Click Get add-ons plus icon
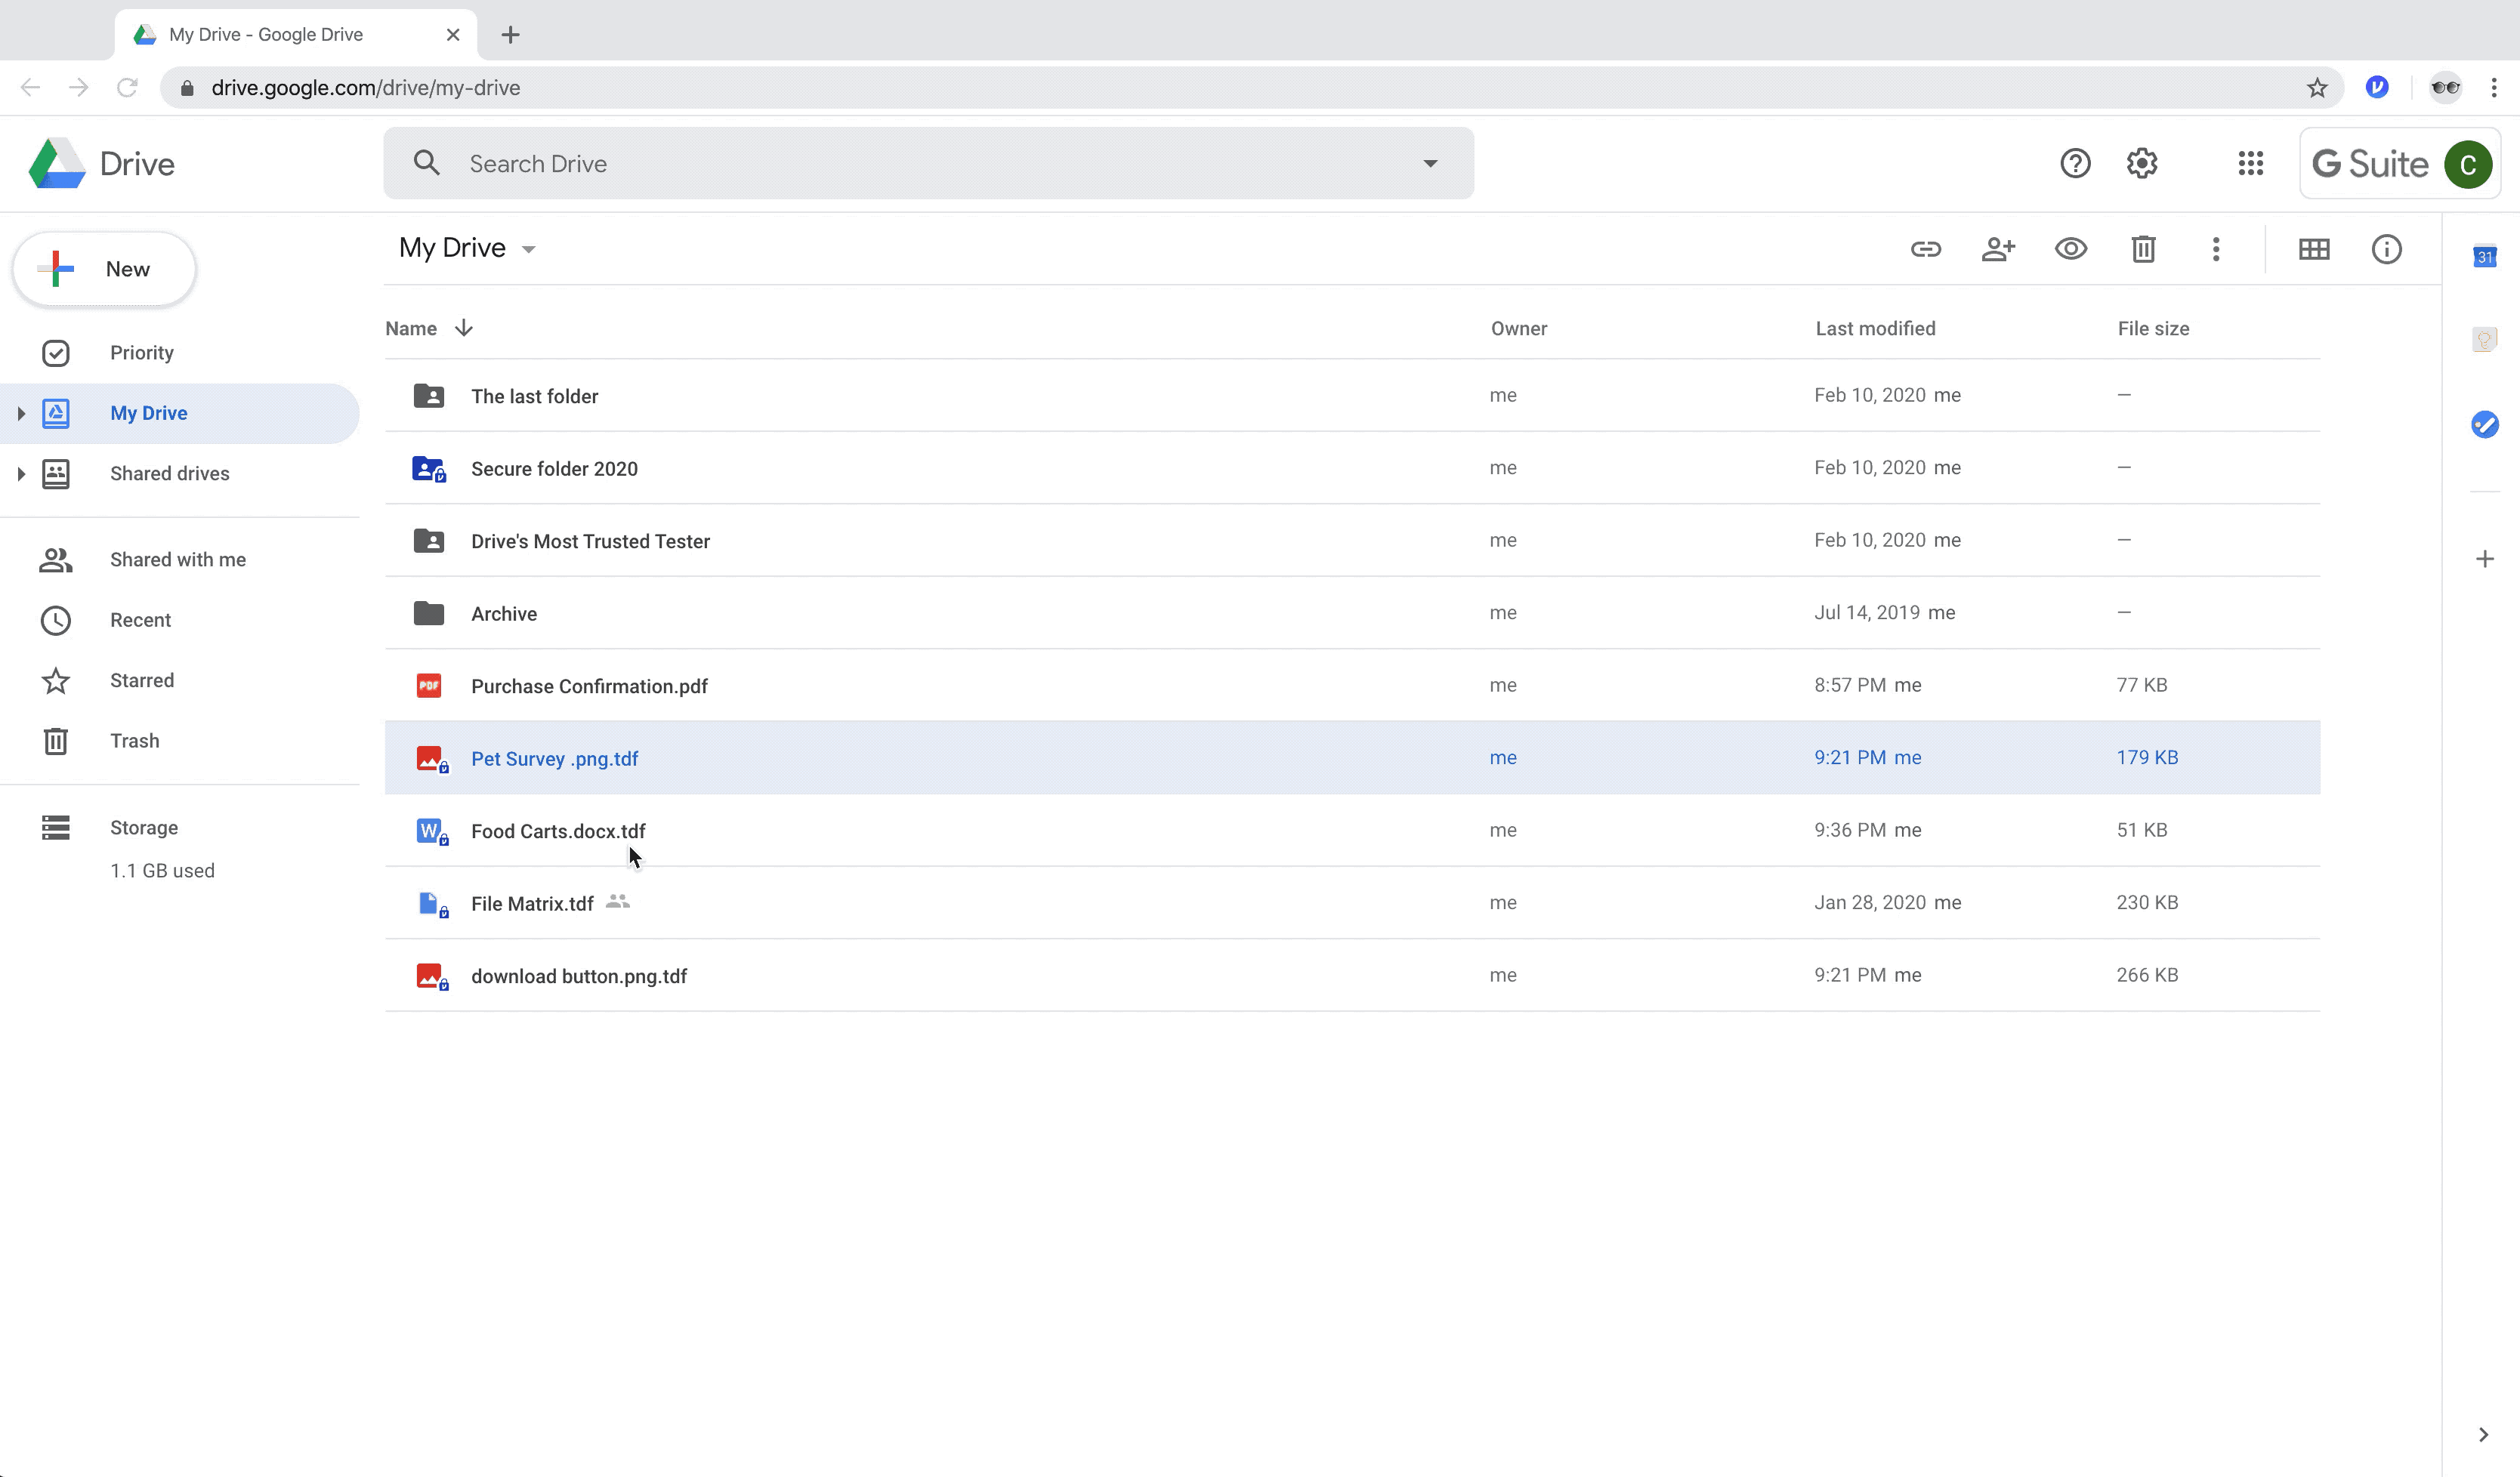 [x=2484, y=559]
